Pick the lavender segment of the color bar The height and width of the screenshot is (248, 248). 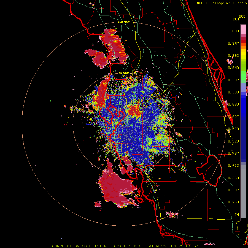243,88
